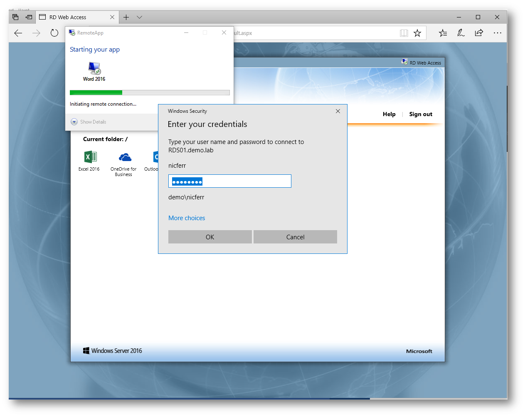Open the Edge reading view icon
The image size is (525, 417).
click(404, 33)
